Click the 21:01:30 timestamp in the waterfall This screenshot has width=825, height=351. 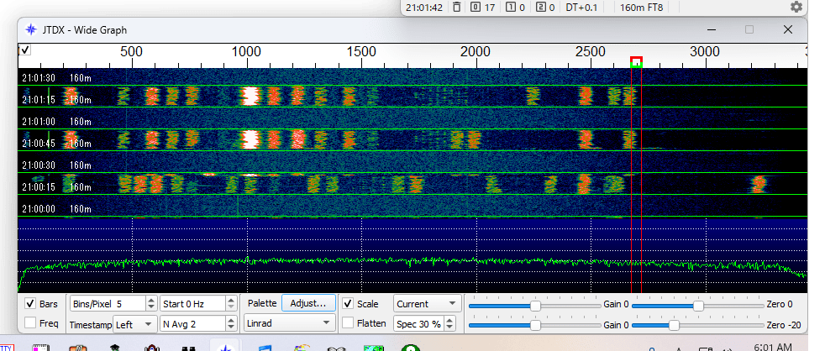tap(39, 78)
